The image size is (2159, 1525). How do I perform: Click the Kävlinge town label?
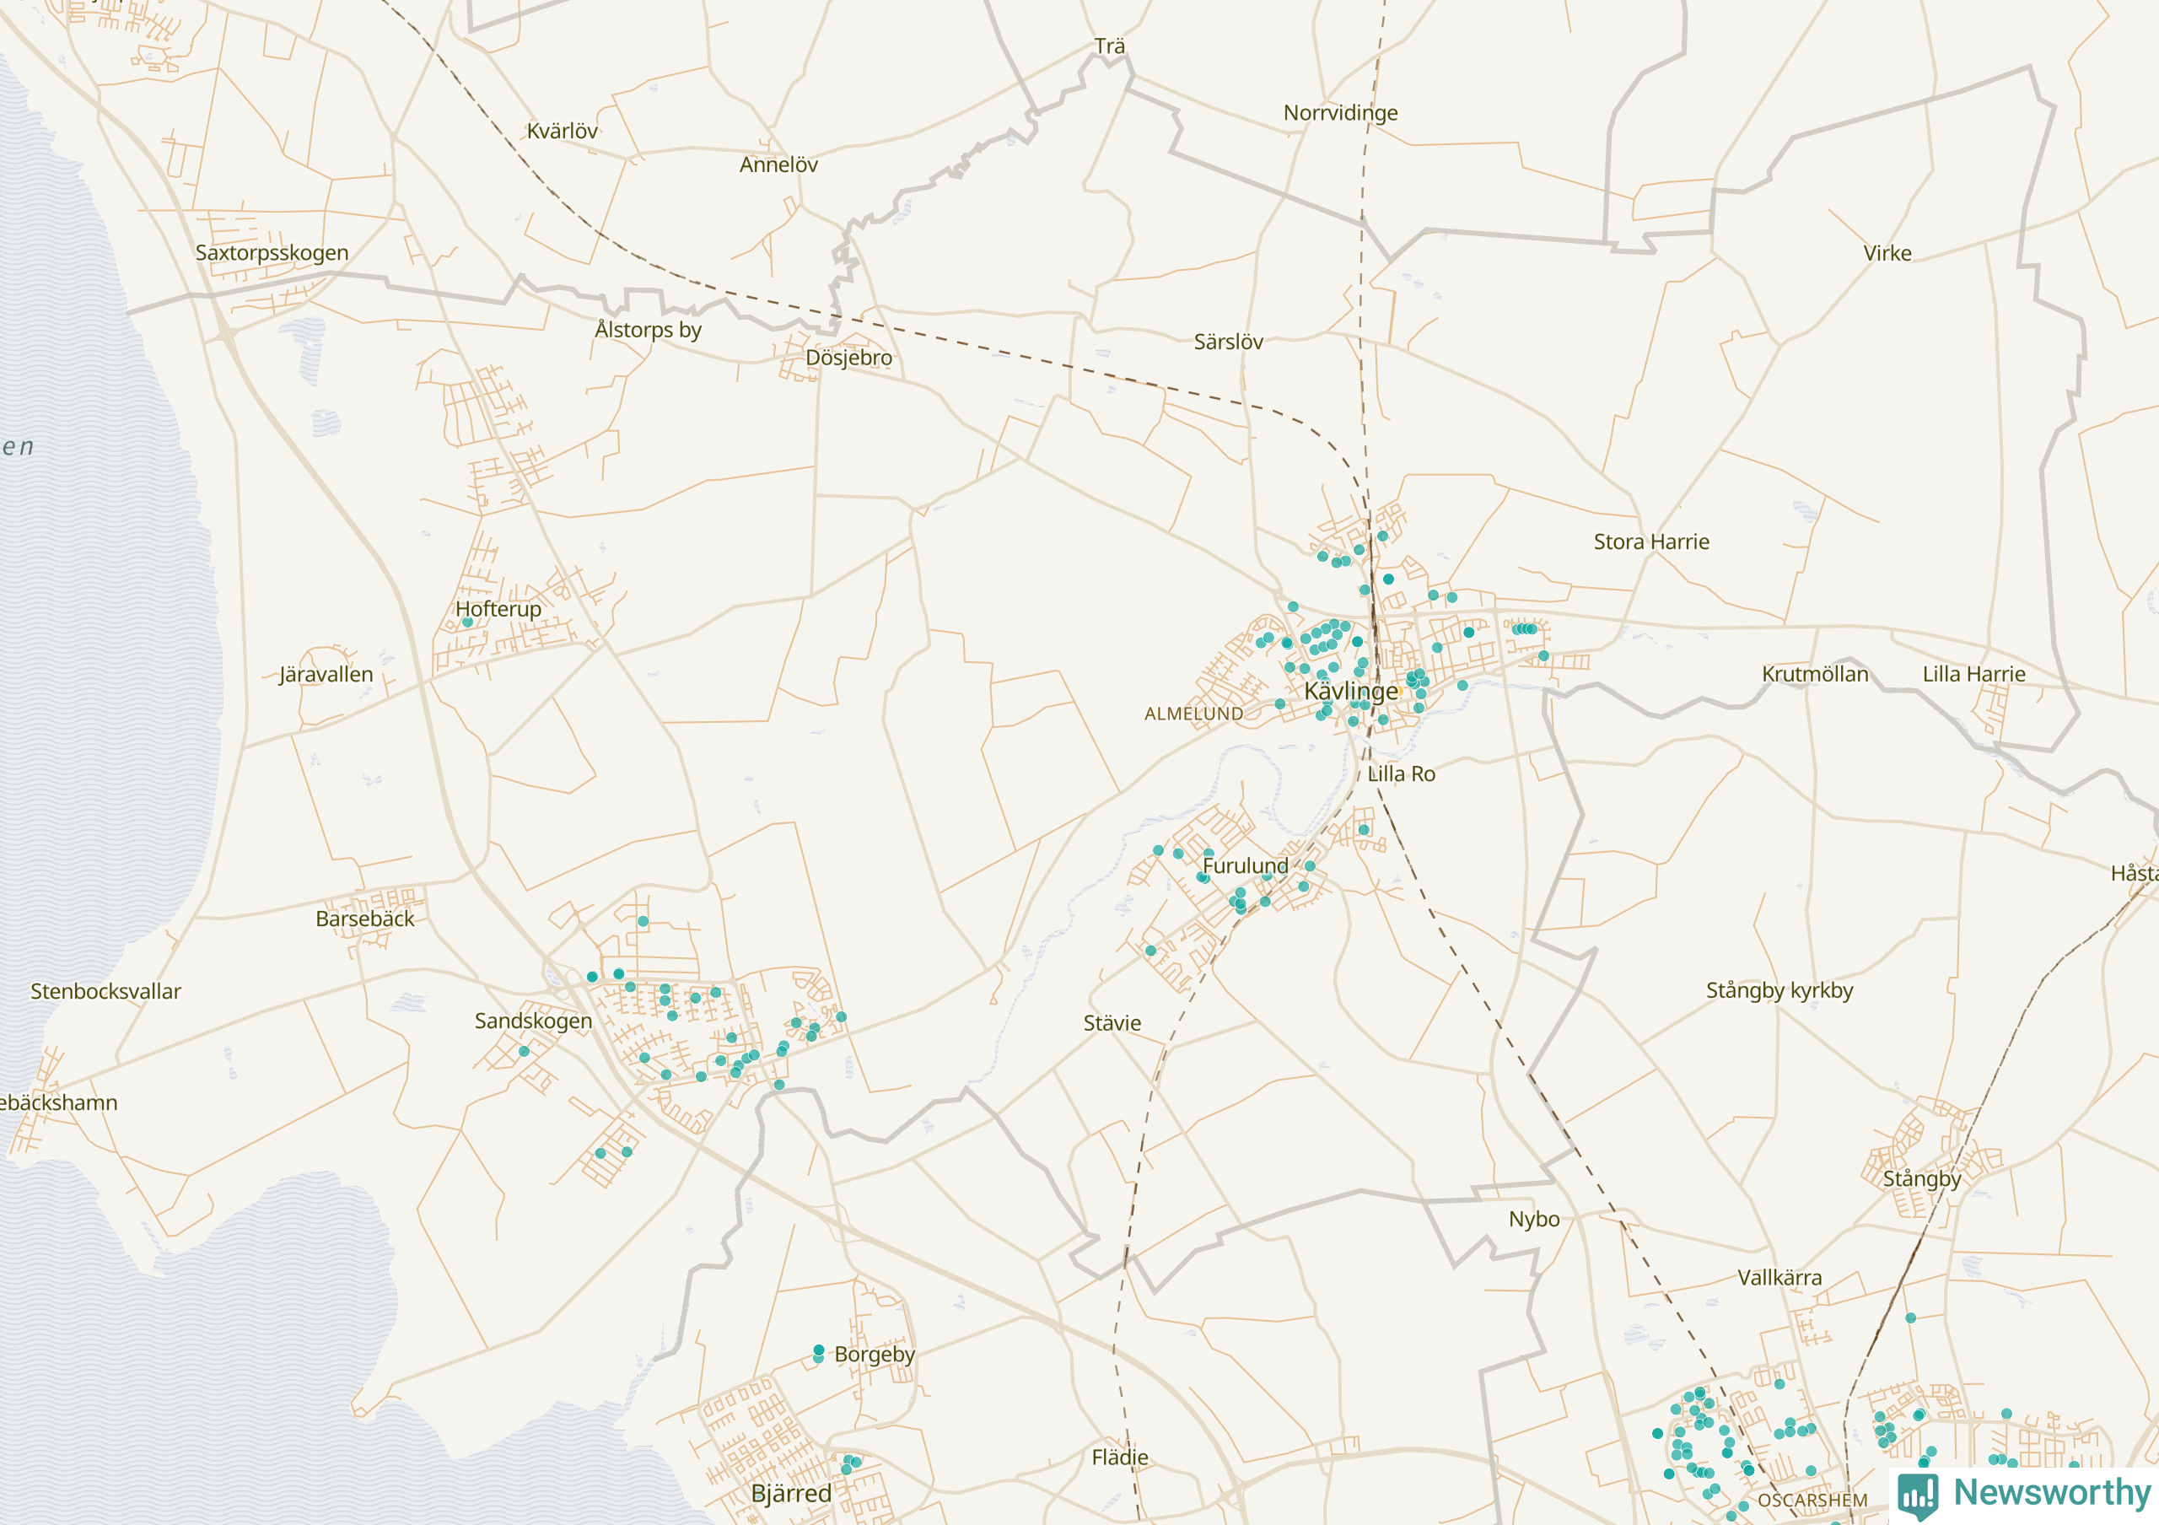(1350, 691)
